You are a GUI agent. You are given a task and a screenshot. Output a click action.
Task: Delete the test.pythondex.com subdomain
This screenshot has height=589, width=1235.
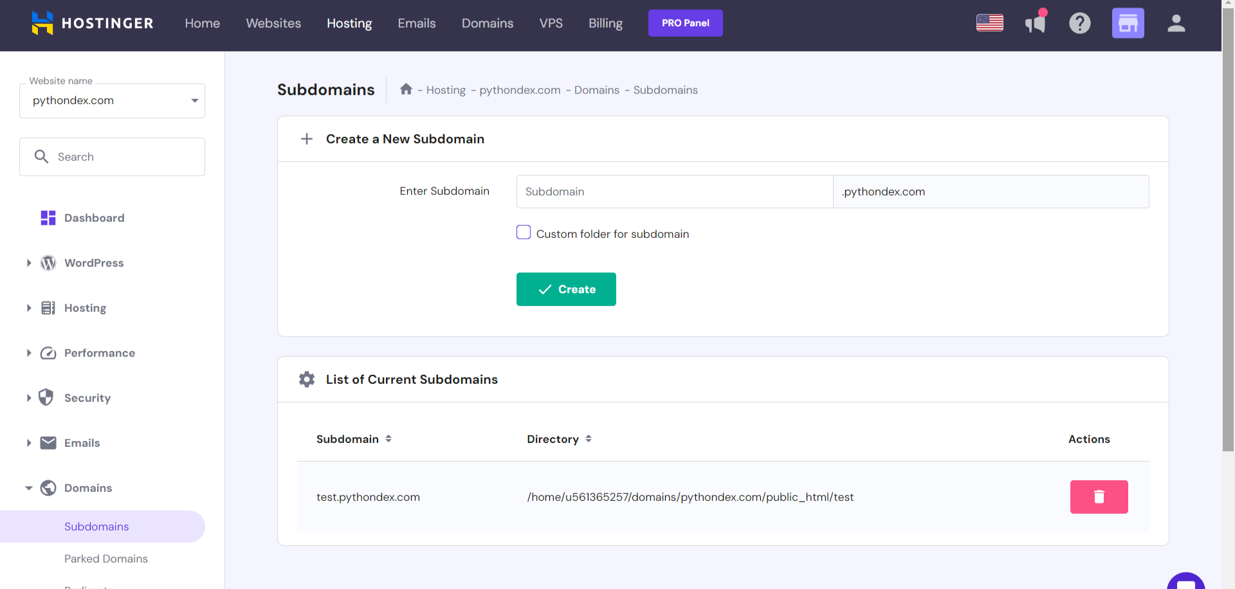click(1099, 497)
